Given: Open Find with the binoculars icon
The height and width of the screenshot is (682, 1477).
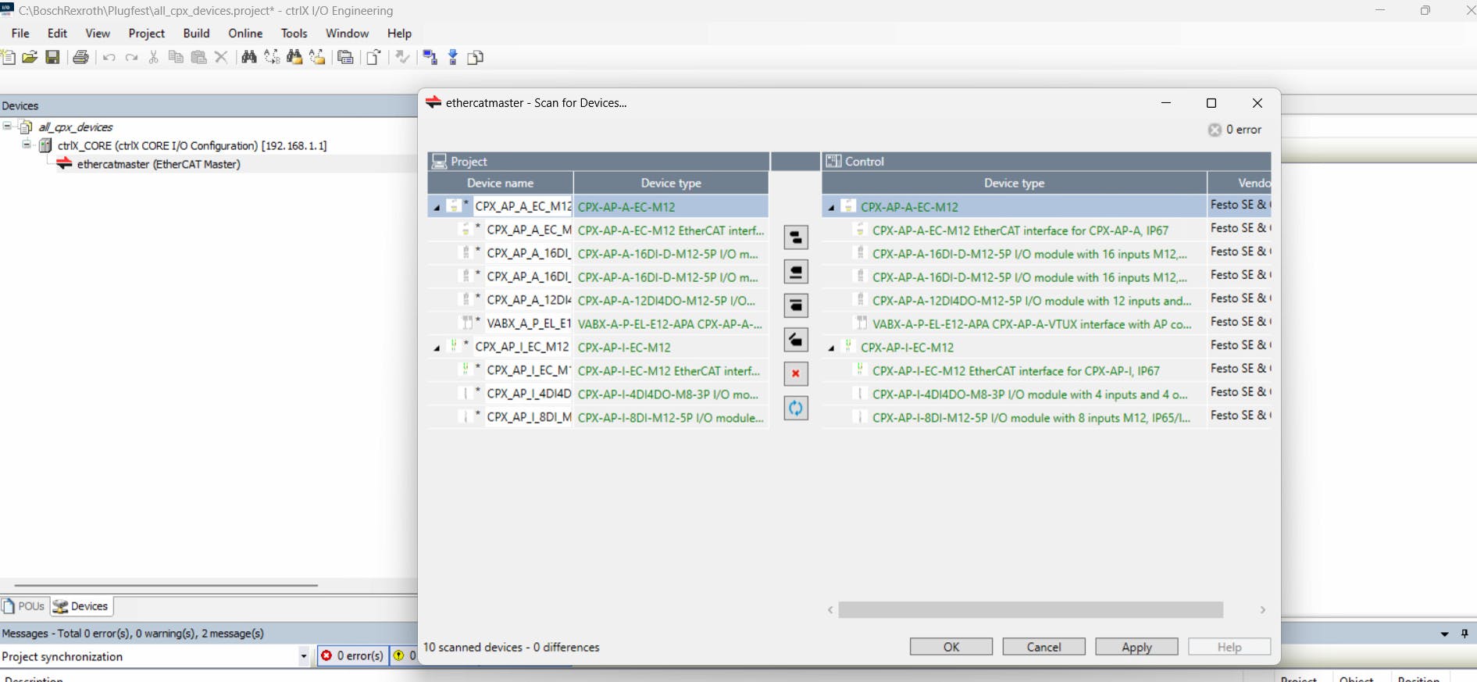Looking at the screenshot, I should (x=249, y=57).
